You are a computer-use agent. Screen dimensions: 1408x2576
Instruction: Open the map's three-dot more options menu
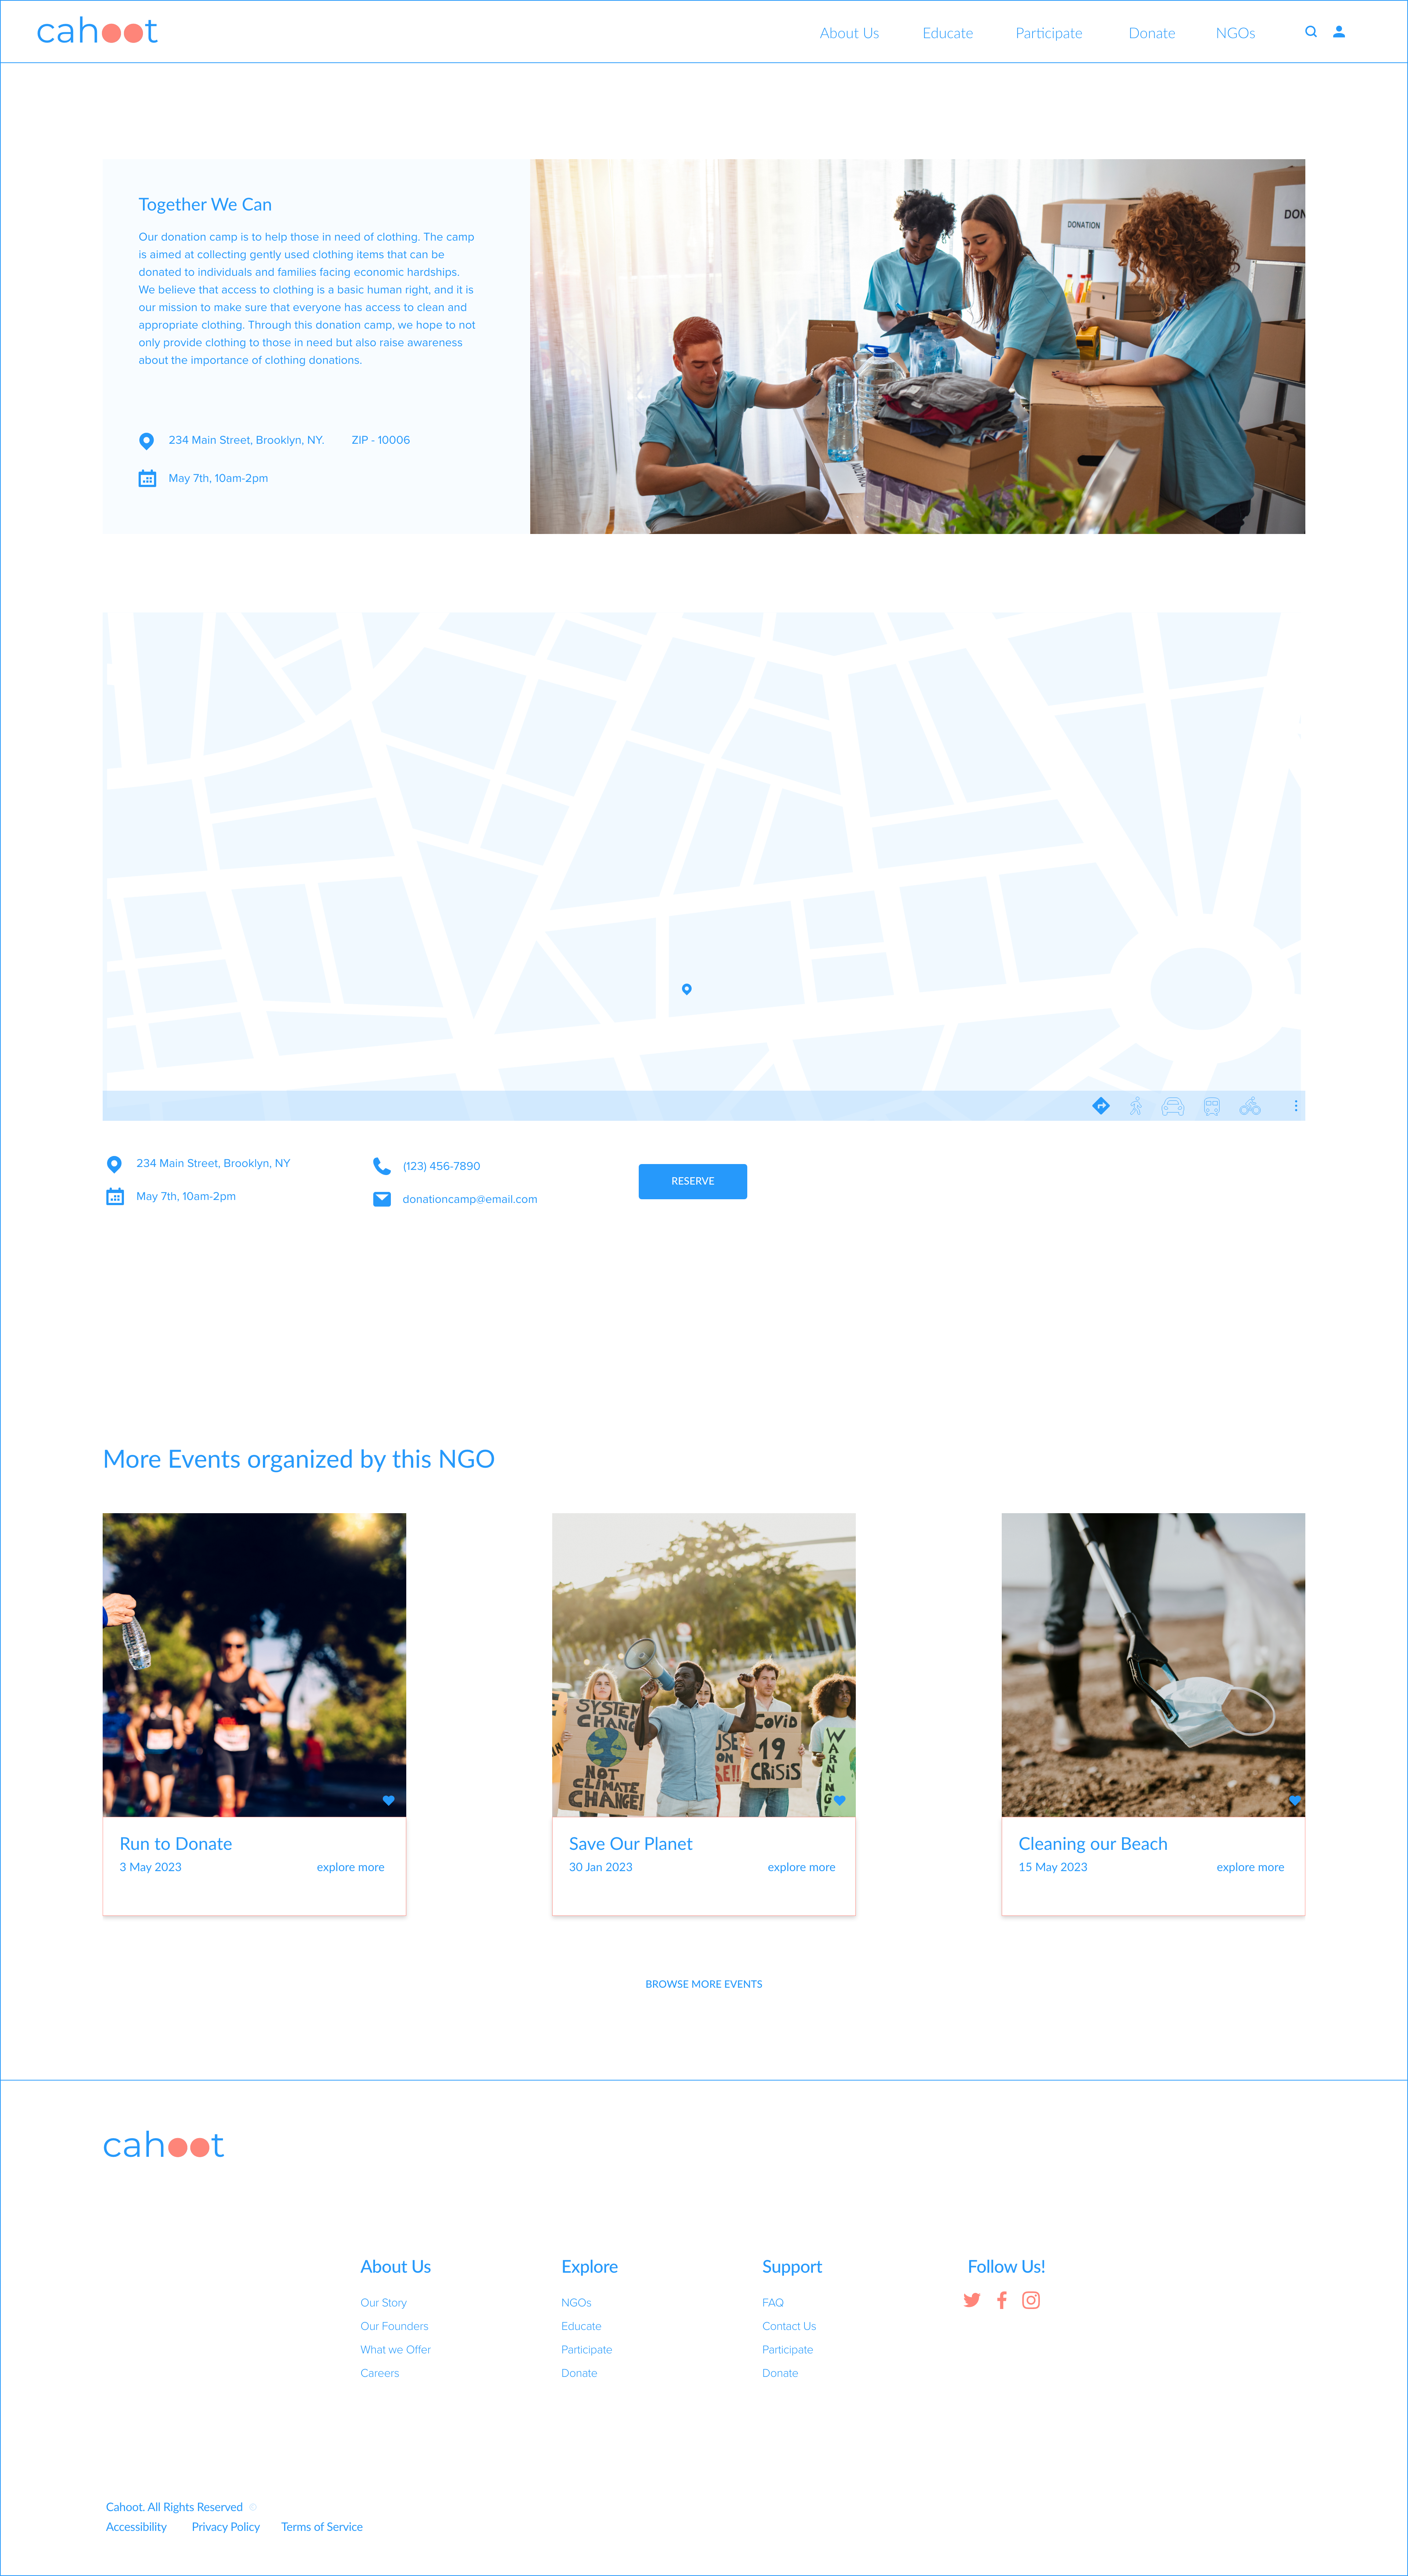[x=1296, y=1106]
